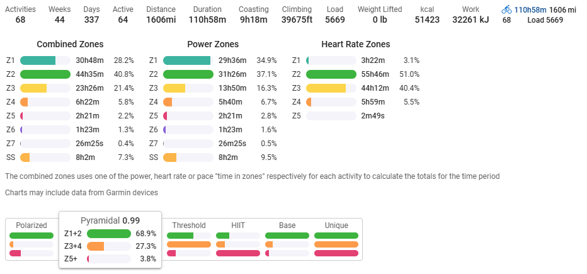Click the Pyramidal Z1+2 green bar
This screenshot has height=274, width=587.
(x=108, y=234)
